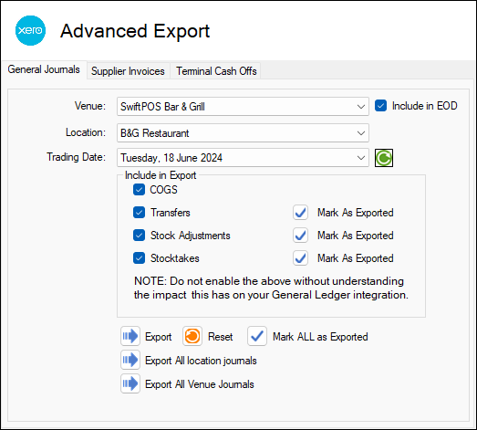
Task: Click the Tuesday, 18 June 2024 date field
Action: click(243, 158)
